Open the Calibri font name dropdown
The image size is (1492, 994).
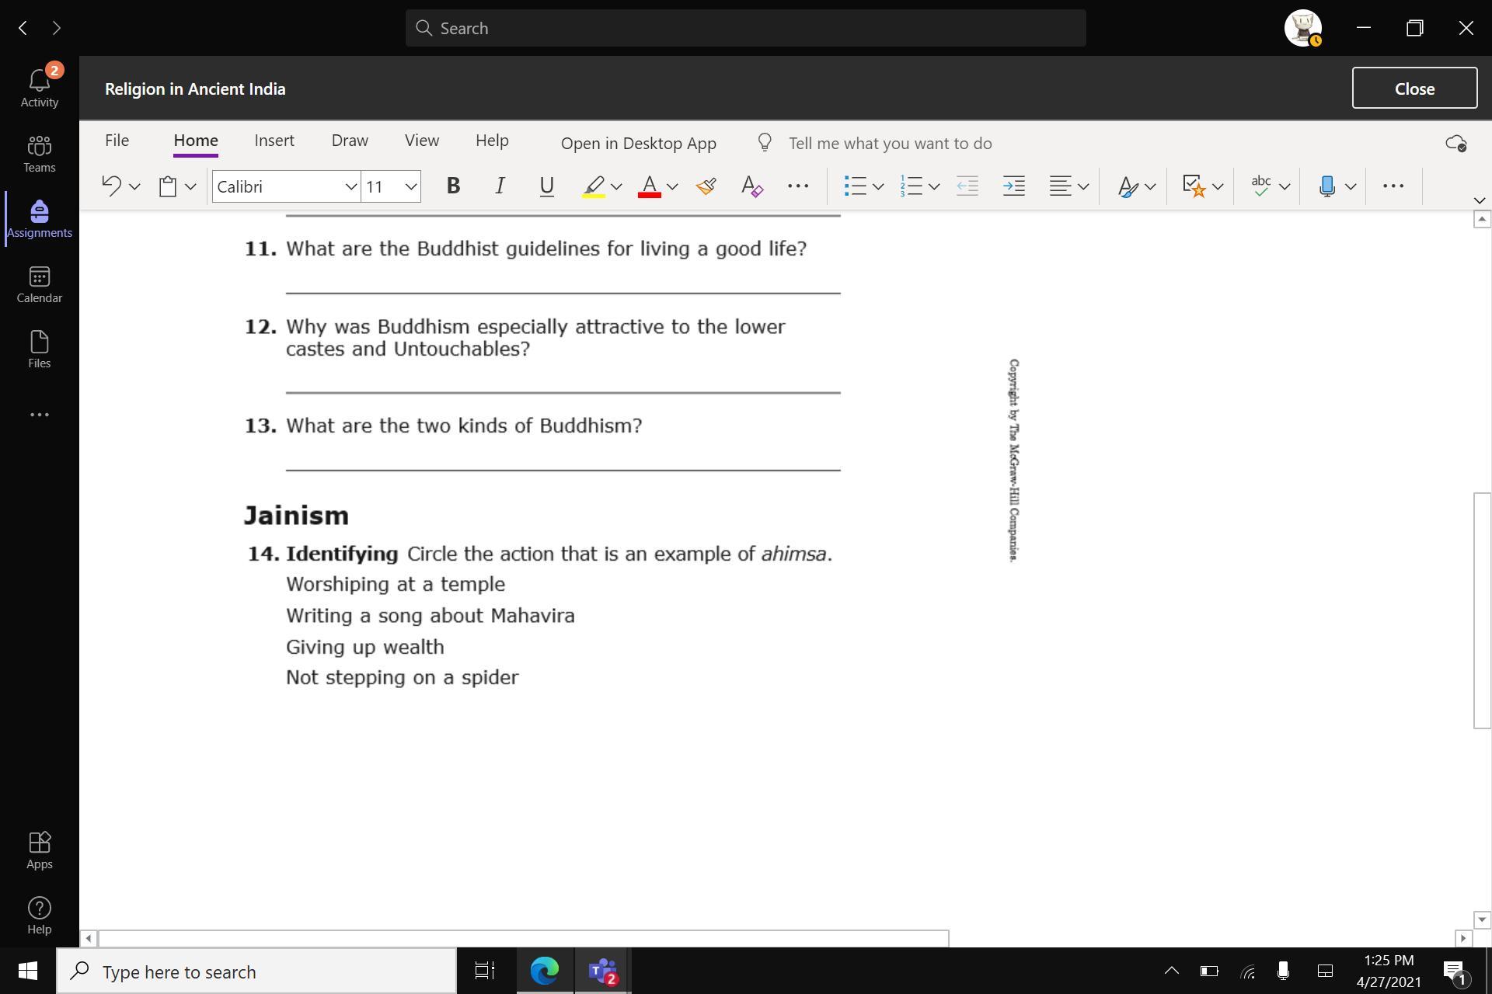pos(350,186)
